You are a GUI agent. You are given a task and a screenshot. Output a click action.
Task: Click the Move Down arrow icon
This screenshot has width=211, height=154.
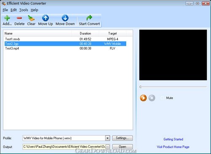click(65, 18)
